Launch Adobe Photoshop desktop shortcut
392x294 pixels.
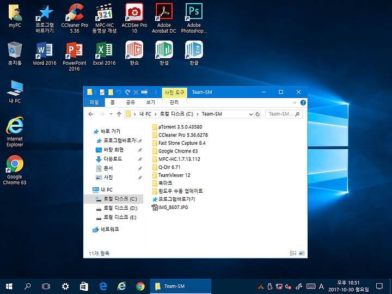click(194, 19)
